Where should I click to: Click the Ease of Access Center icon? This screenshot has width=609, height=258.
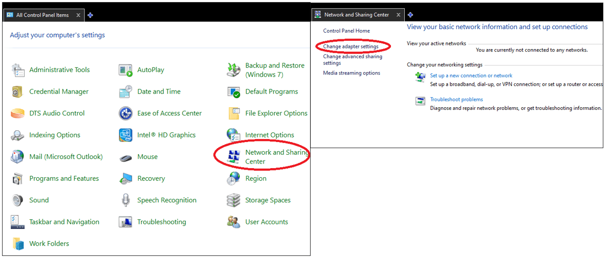(x=126, y=113)
